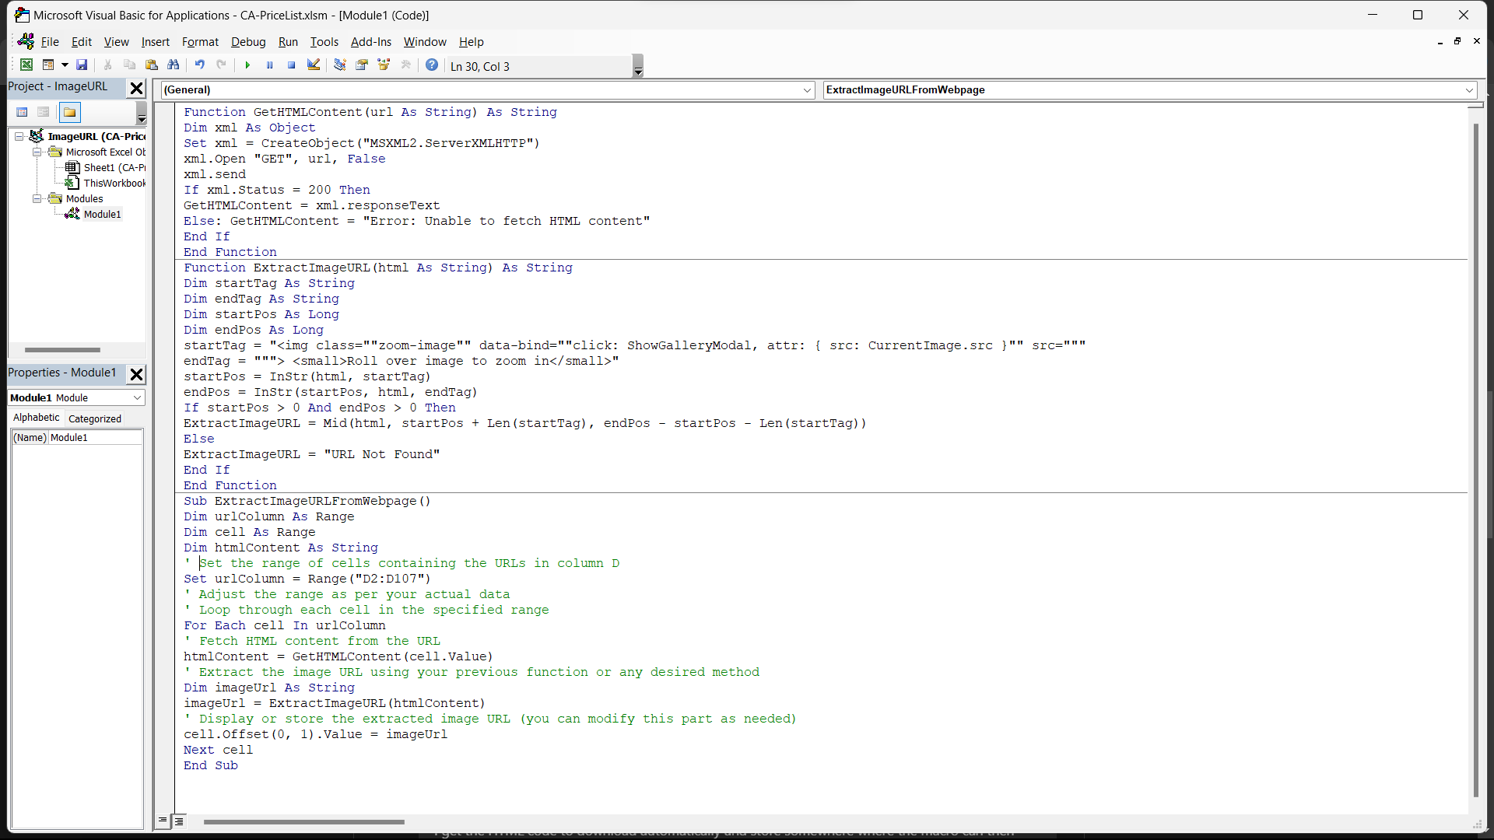This screenshot has width=1494, height=840.
Task: Click the code window horizontal scrollbar
Action: [x=304, y=821]
